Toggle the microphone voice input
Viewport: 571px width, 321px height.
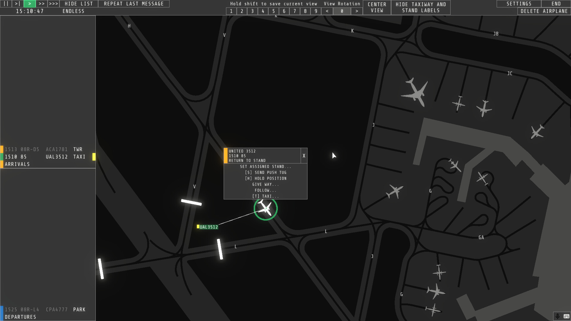coord(558,316)
